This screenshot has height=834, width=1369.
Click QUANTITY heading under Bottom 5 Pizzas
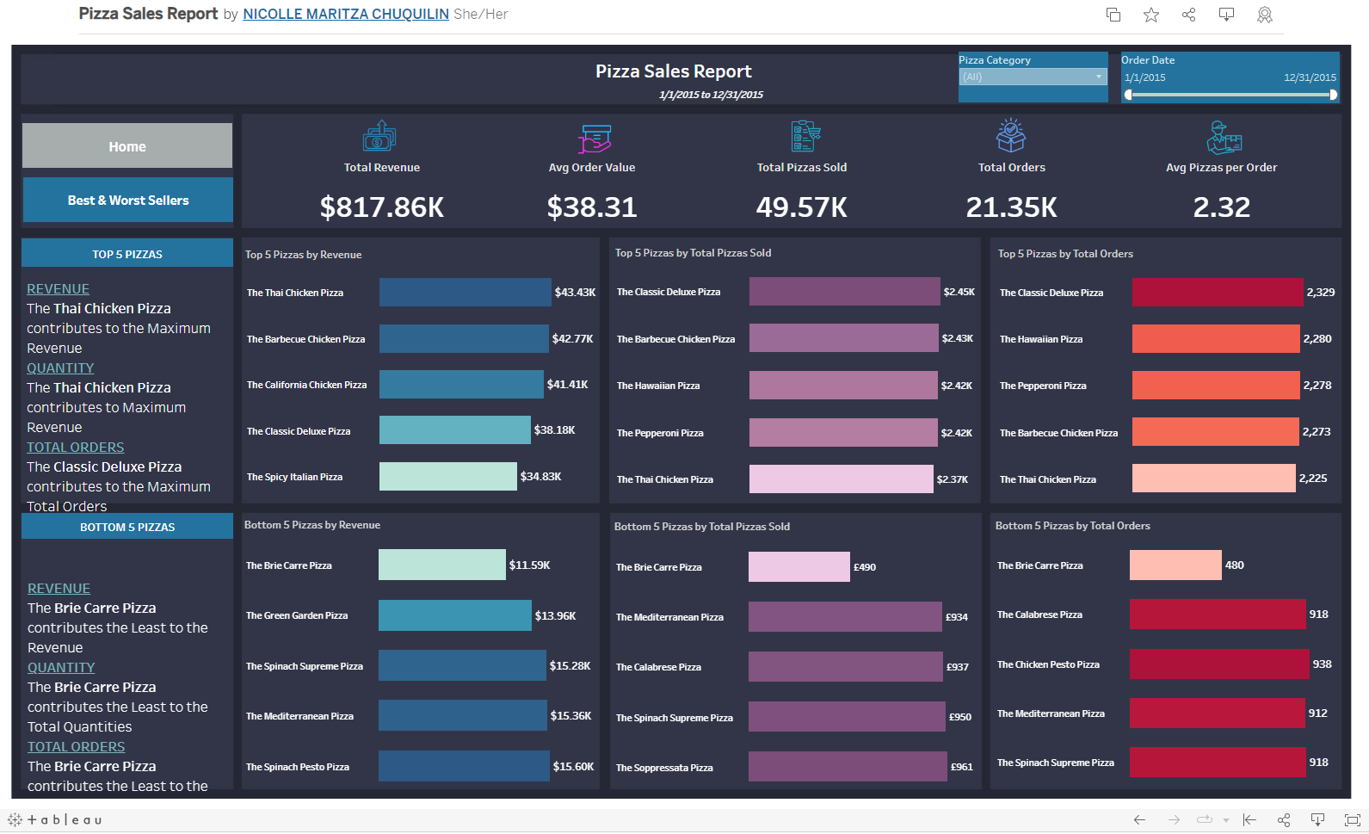coord(61,668)
